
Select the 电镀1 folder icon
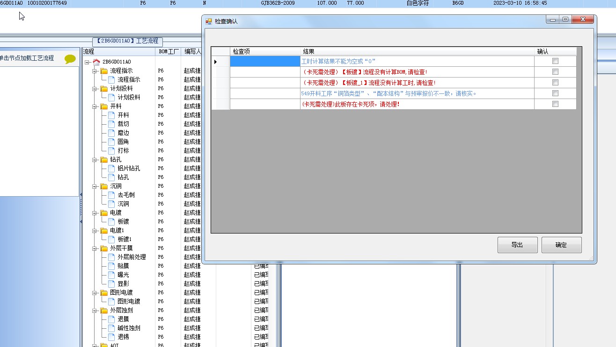104,230
